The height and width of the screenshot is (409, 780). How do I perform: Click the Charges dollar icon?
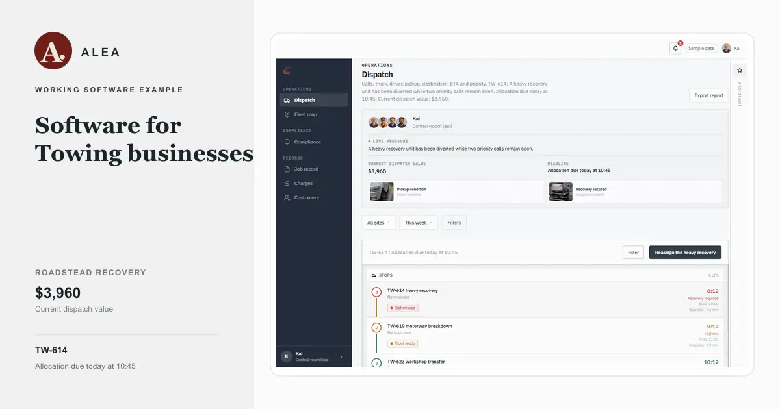(287, 183)
